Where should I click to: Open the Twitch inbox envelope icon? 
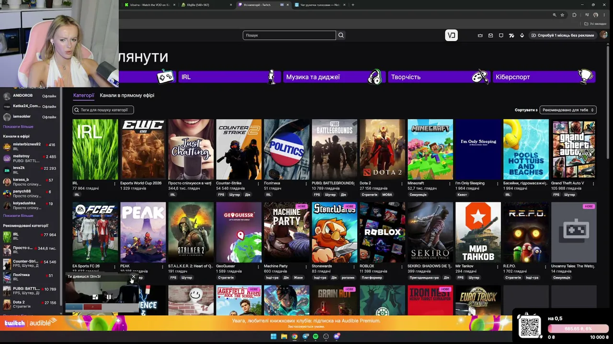point(490,35)
